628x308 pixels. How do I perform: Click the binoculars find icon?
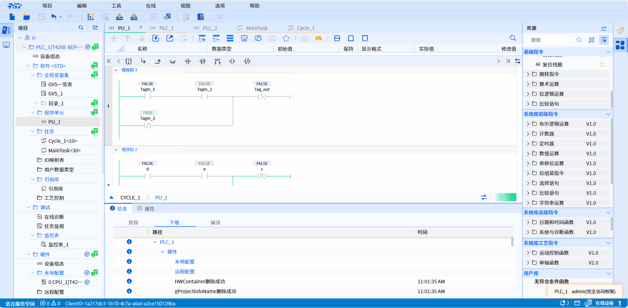318,38
